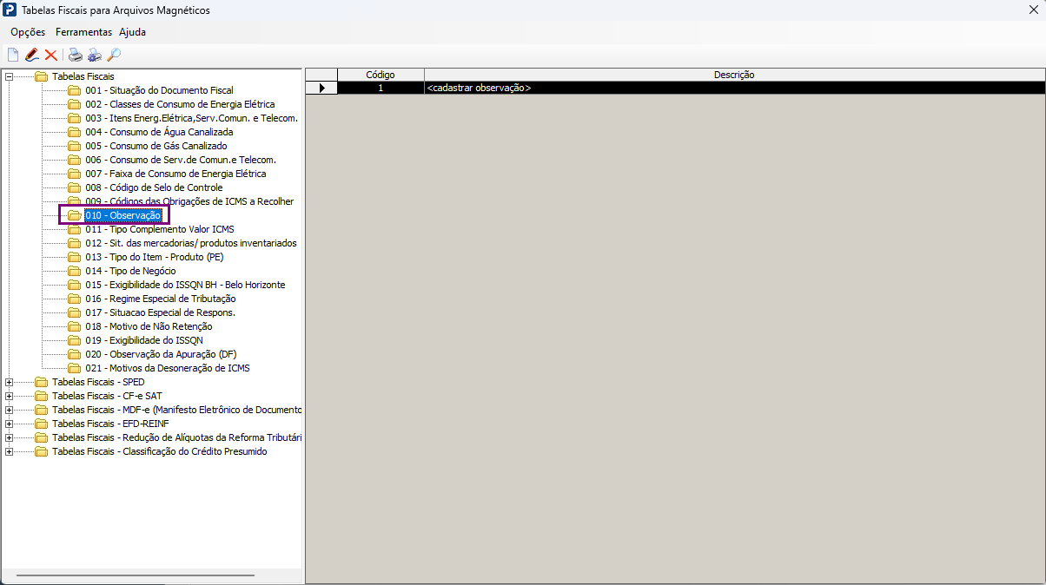
Task: Expand Tabelas Fiscais - EFD-REINF node
Action: point(9,424)
